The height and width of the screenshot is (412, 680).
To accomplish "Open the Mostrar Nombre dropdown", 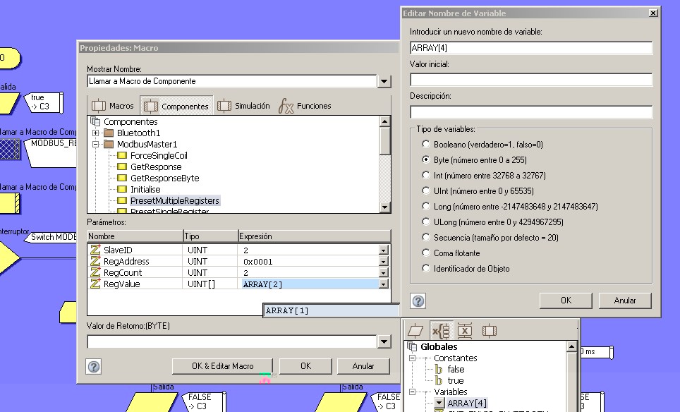I will click(x=384, y=81).
